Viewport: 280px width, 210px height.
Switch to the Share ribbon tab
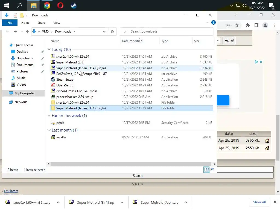point(41,23)
